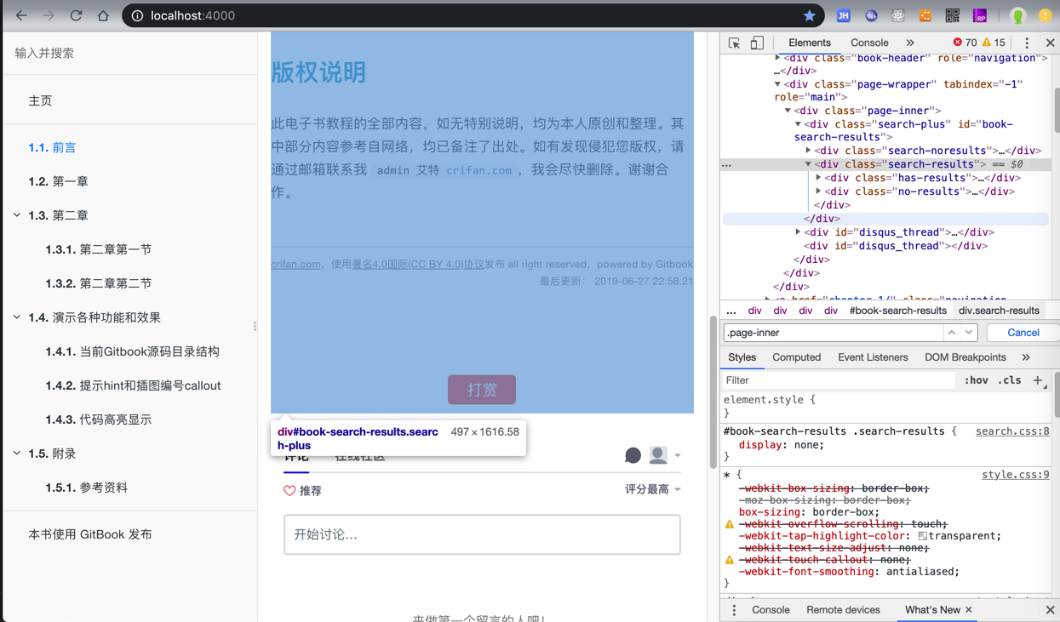Click the heart recommend icon
Viewport: 1060px width, 622px height.
tap(289, 491)
